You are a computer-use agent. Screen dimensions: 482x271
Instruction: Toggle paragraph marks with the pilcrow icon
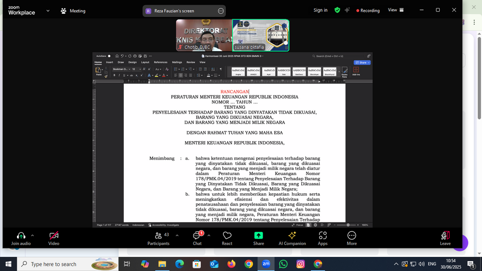(221, 69)
